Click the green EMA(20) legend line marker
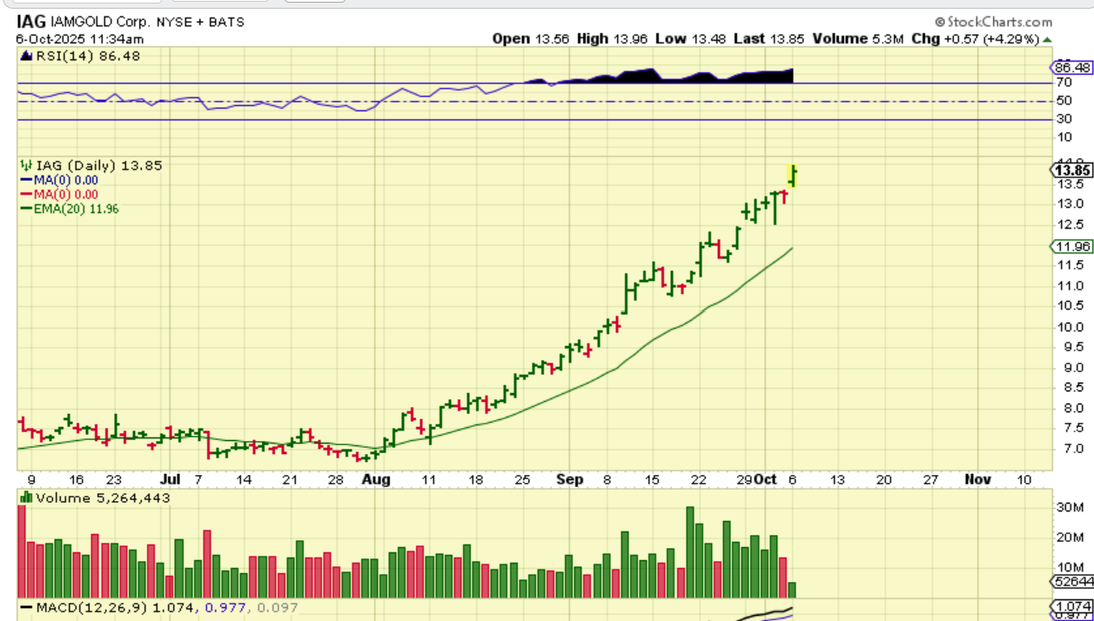Image resolution: width=1094 pixels, height=621 pixels. (26, 209)
